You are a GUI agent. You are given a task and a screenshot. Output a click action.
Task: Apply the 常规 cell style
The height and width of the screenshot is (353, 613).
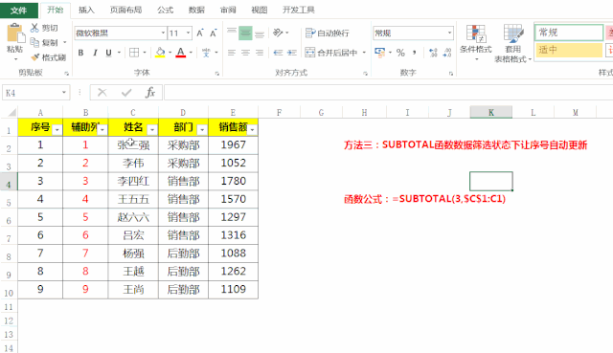pos(569,33)
